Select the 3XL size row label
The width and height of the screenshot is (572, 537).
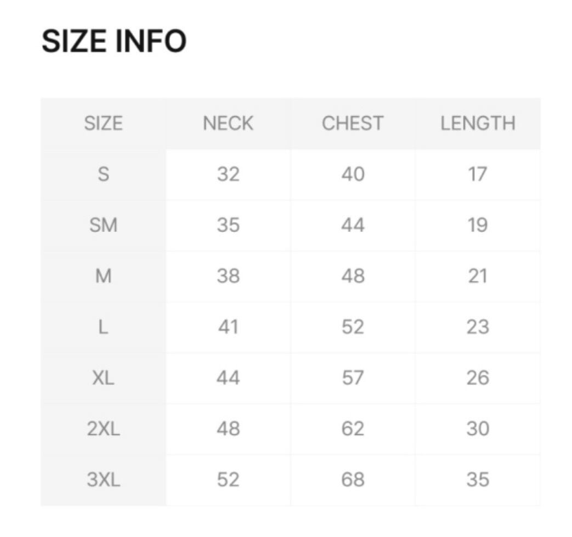[x=103, y=479]
